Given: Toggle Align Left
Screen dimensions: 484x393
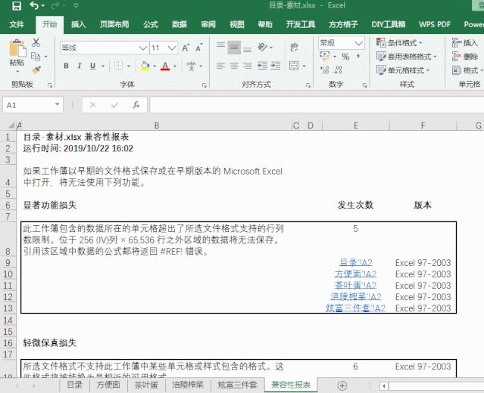Looking at the screenshot, I should 220,66.
